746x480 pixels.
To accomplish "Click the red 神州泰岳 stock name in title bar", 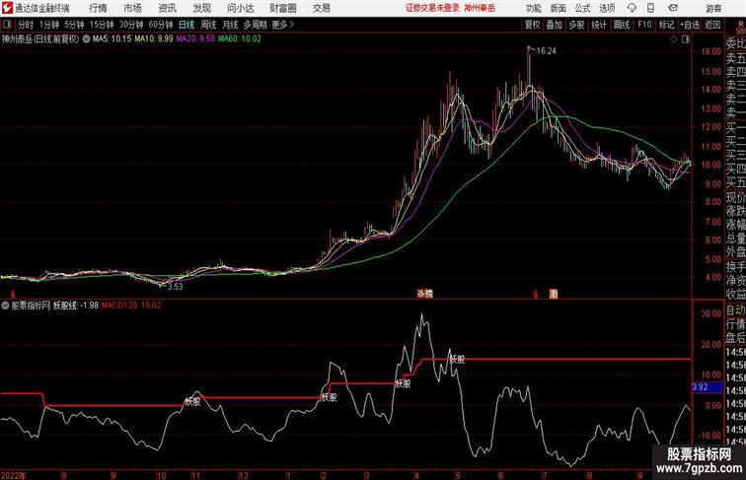I will point(480,8).
